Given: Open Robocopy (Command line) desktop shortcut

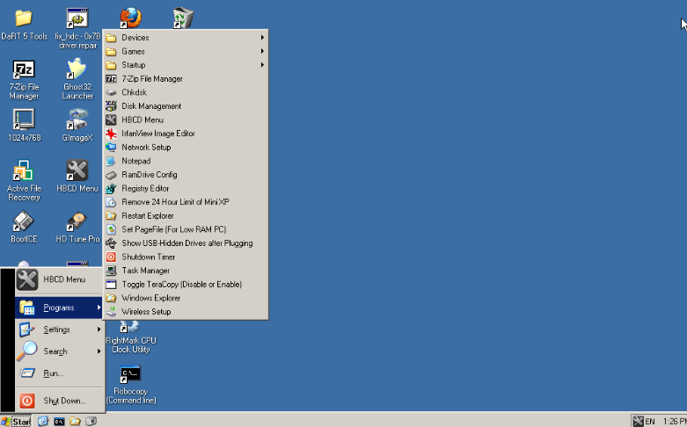Looking at the screenshot, I should [130, 385].
